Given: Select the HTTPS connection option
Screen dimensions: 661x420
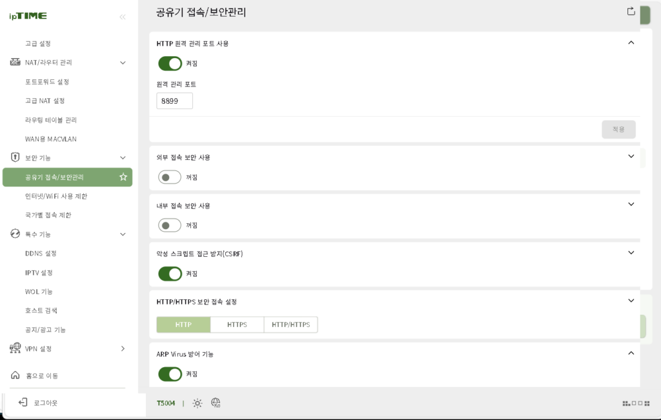Looking at the screenshot, I should [237, 325].
